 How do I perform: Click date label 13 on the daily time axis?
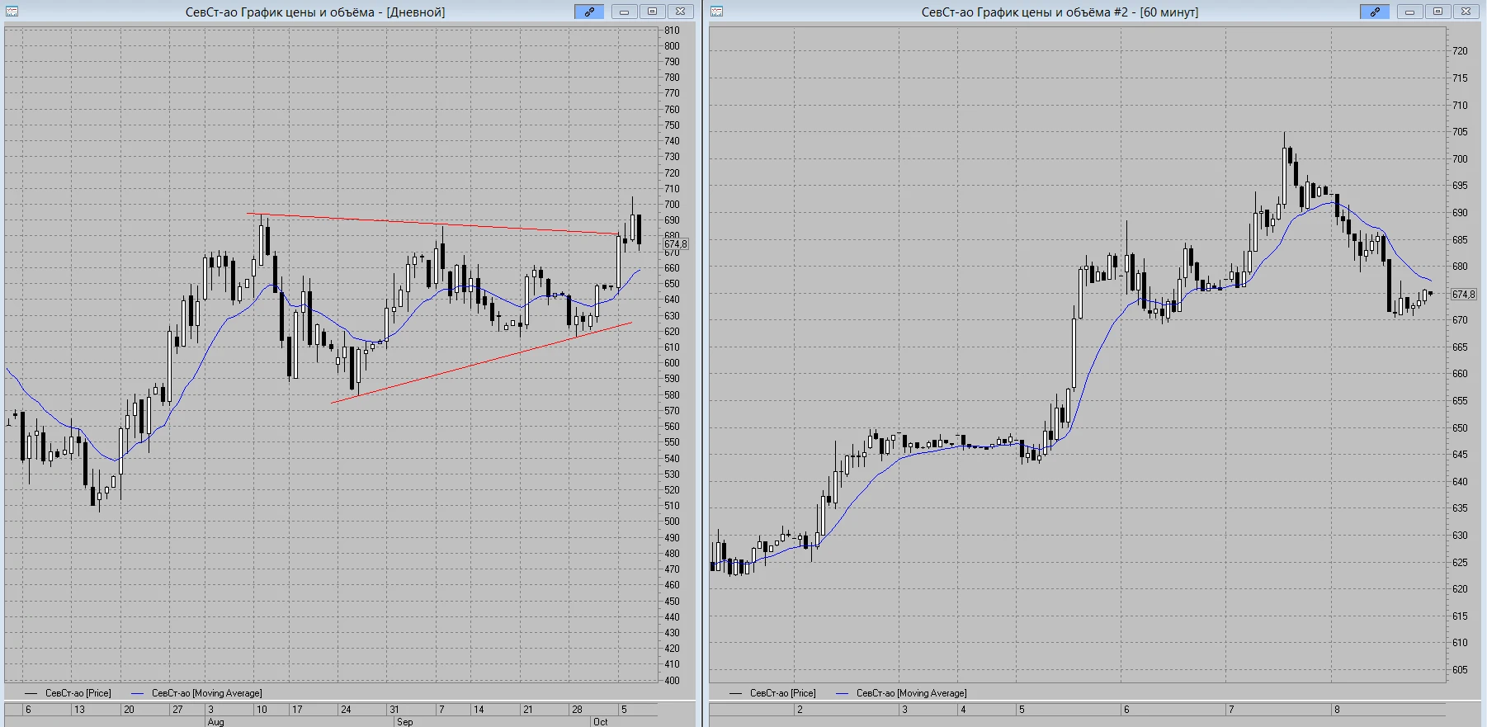point(79,710)
